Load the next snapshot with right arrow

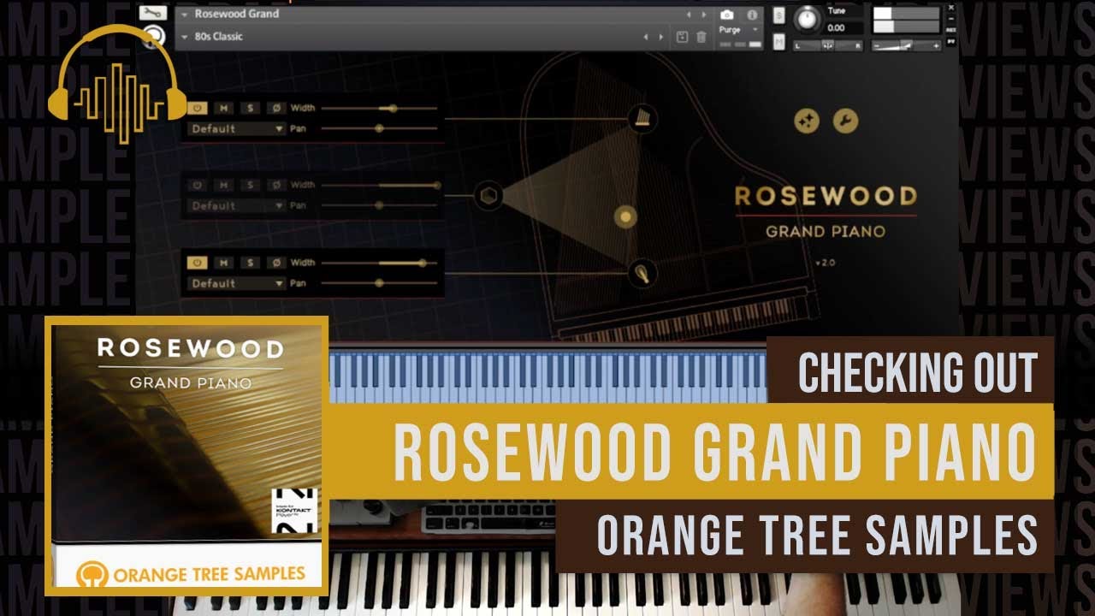tap(660, 37)
